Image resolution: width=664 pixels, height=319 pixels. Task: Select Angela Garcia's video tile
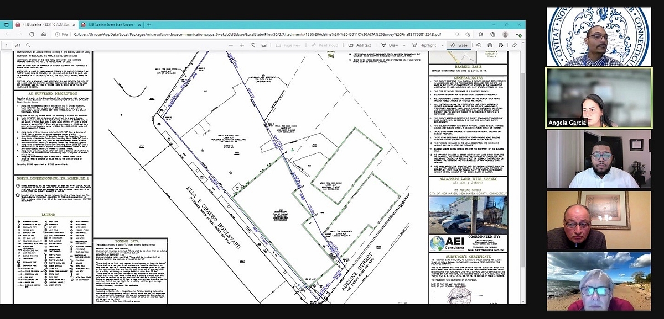click(599, 98)
